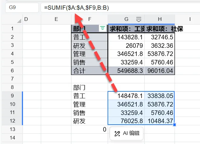The height and width of the screenshot is (144, 200).
Task: Click pivot cell 销售 in row 5
Action: 89,62
